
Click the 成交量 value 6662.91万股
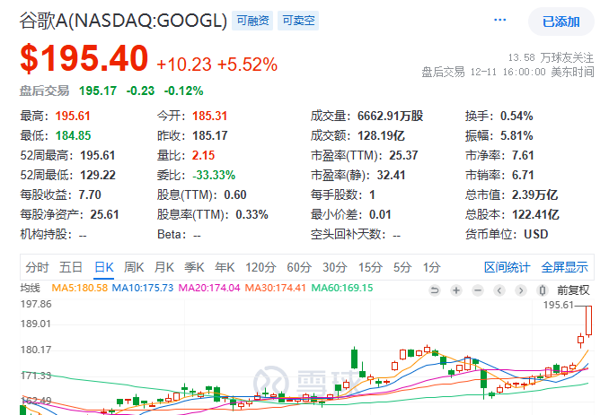click(x=391, y=116)
